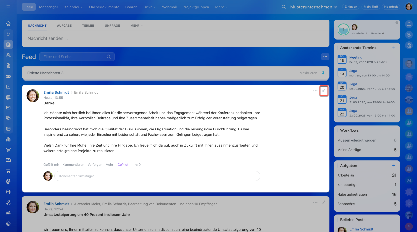Click Maximieren on fixed messages bar
Screen dimensions: 417x232
click(x=308, y=73)
